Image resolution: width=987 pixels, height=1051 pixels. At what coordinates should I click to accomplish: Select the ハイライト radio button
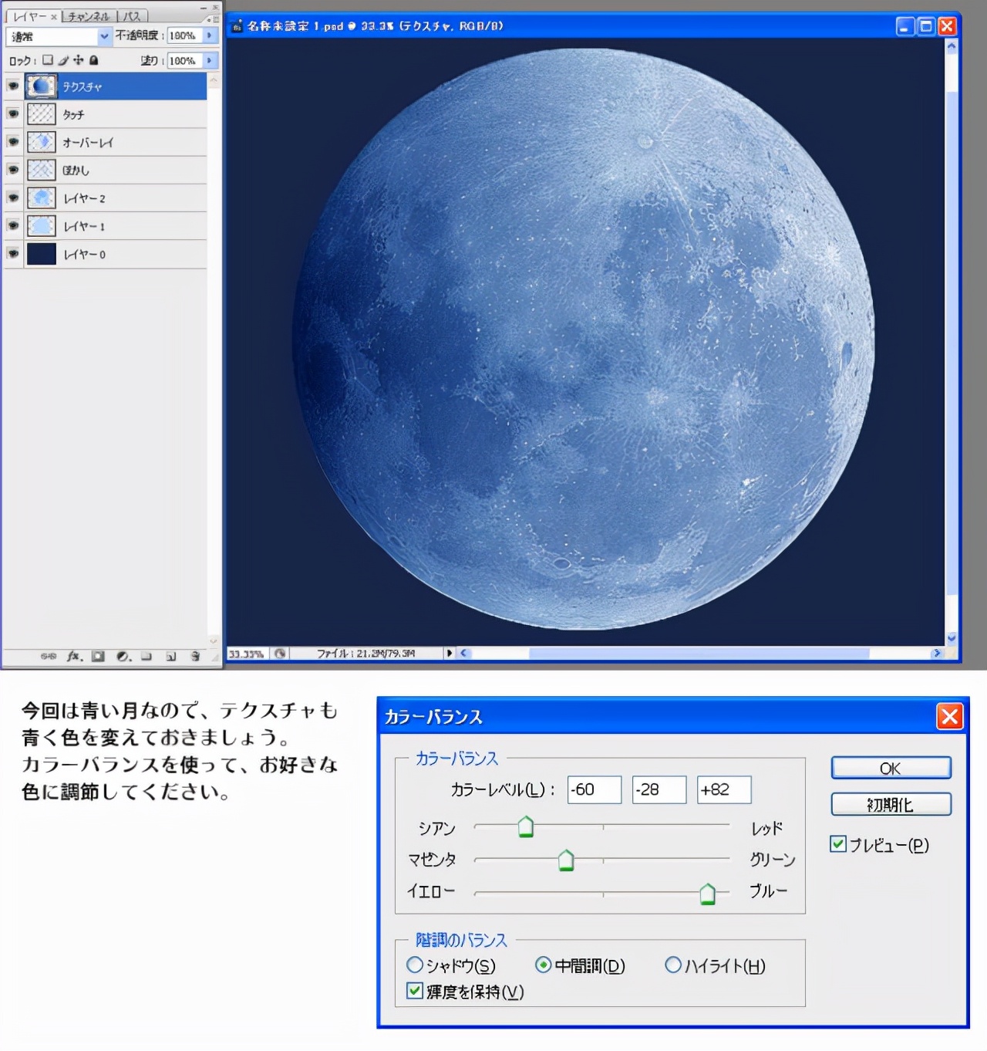tap(673, 965)
